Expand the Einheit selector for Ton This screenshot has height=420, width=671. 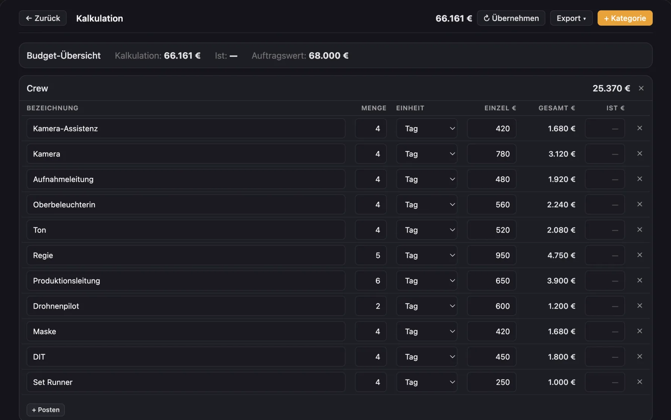[426, 230]
